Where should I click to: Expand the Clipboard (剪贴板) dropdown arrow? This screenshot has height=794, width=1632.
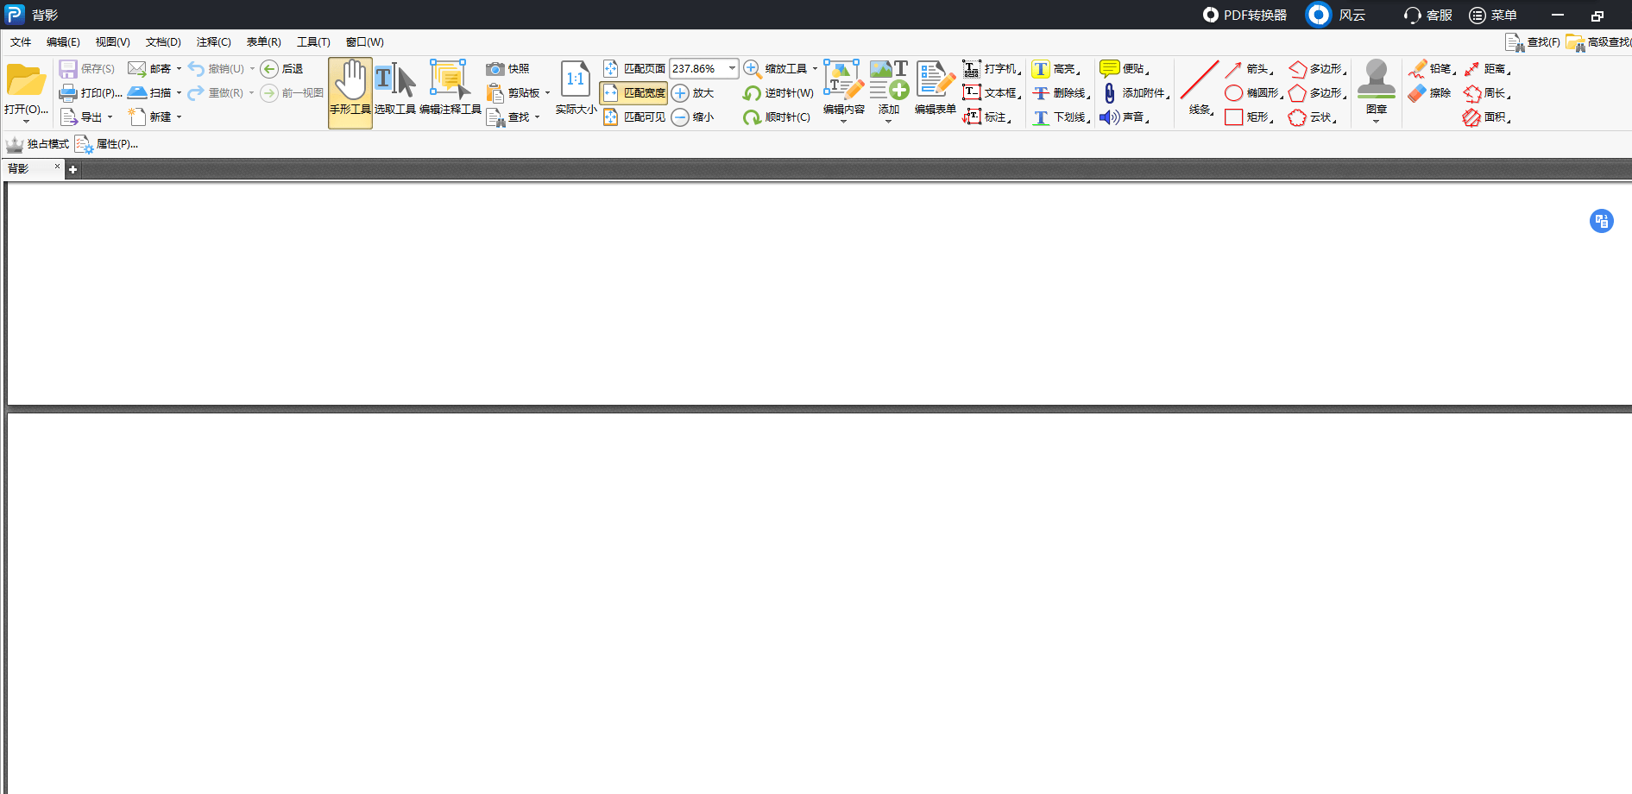(x=547, y=93)
